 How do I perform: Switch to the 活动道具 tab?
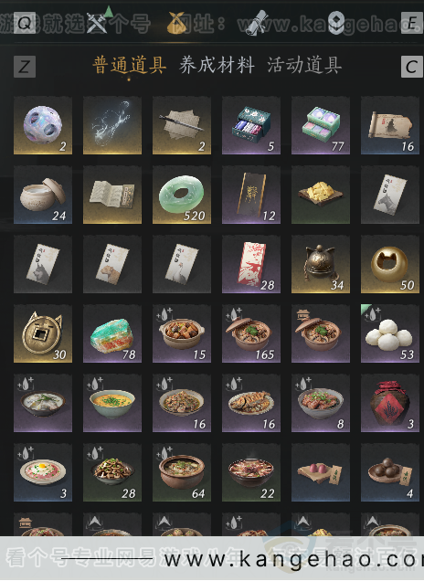pyautogui.click(x=304, y=65)
